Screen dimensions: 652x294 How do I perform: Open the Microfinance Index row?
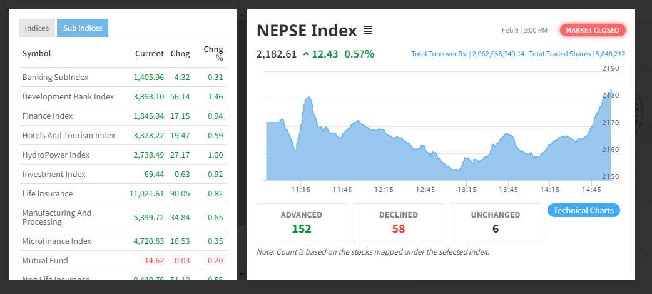point(56,241)
